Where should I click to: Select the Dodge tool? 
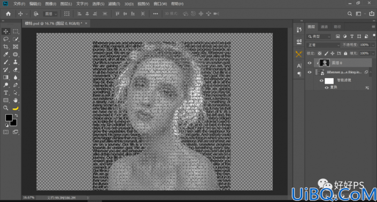click(x=6, y=85)
